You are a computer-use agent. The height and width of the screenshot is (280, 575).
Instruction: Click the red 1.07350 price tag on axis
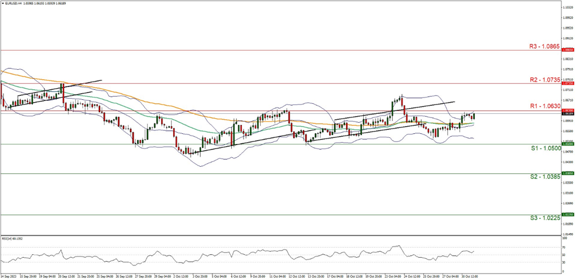(567, 83)
